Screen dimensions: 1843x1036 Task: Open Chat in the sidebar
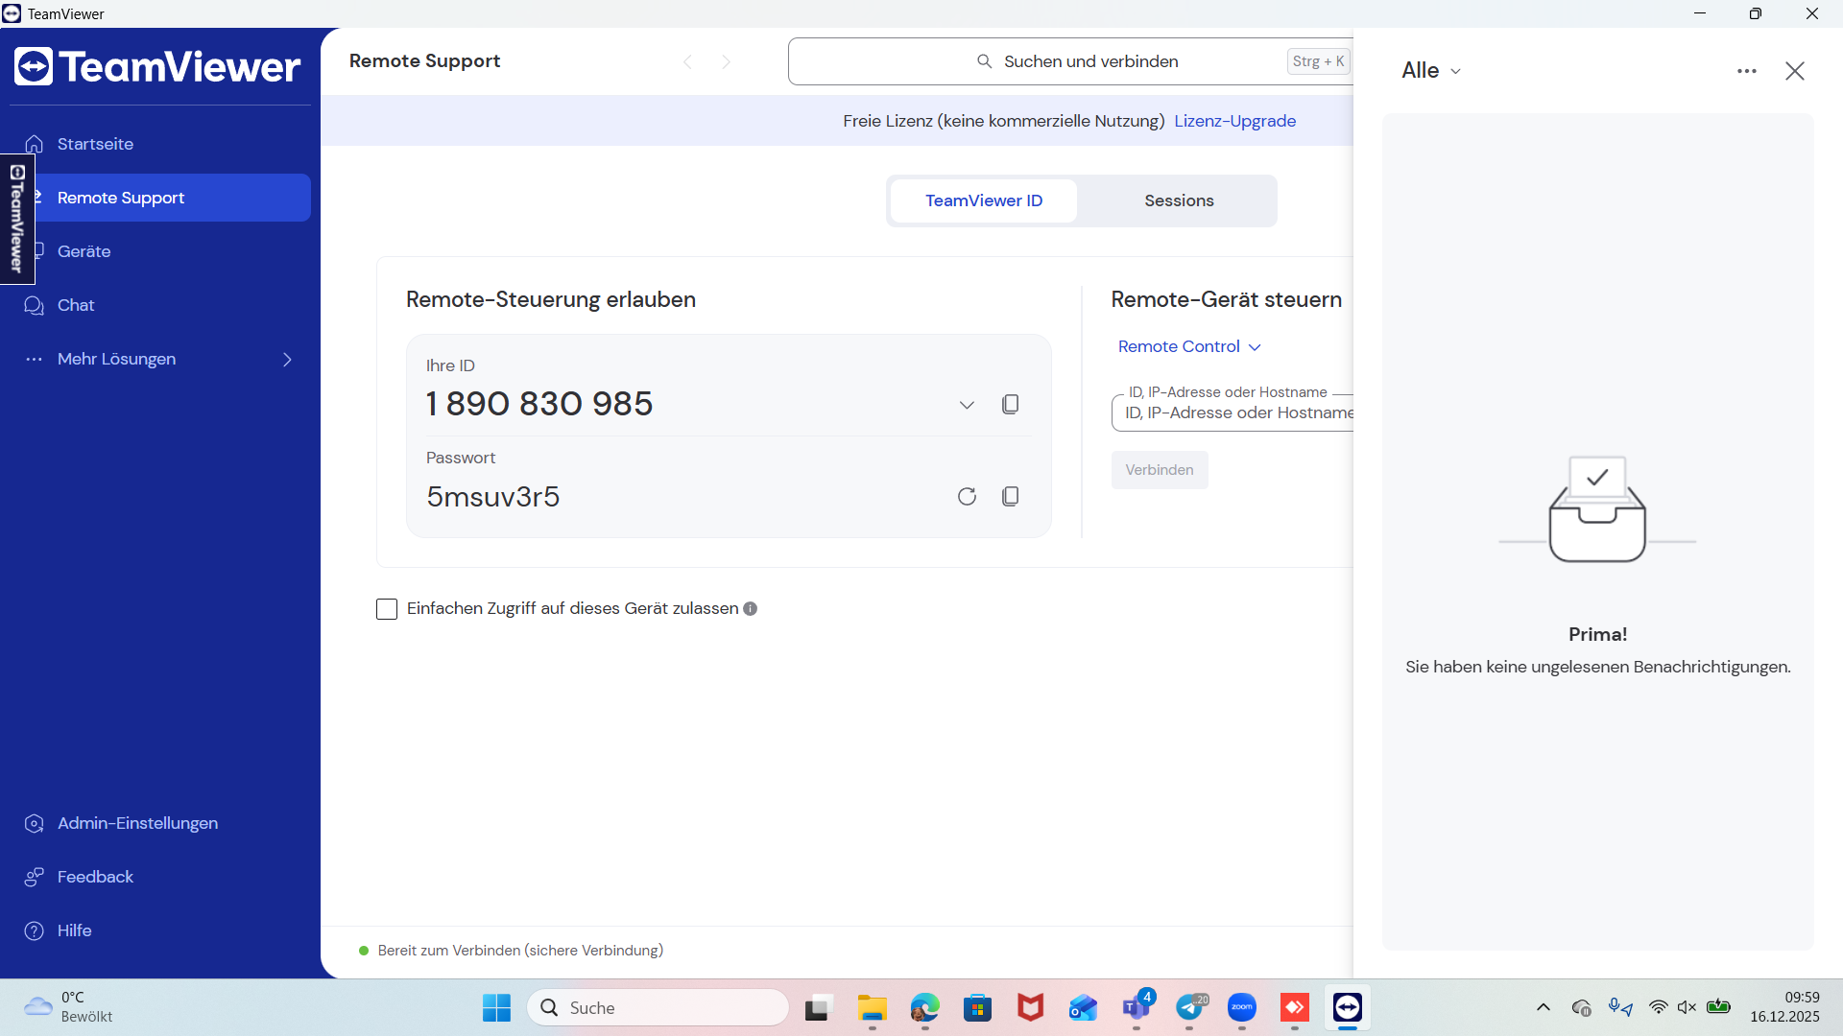click(76, 305)
